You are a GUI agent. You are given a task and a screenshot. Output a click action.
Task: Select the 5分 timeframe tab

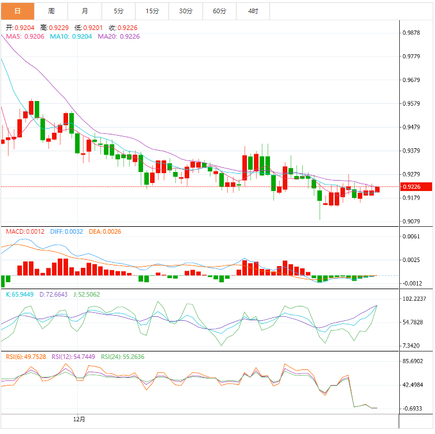point(118,11)
